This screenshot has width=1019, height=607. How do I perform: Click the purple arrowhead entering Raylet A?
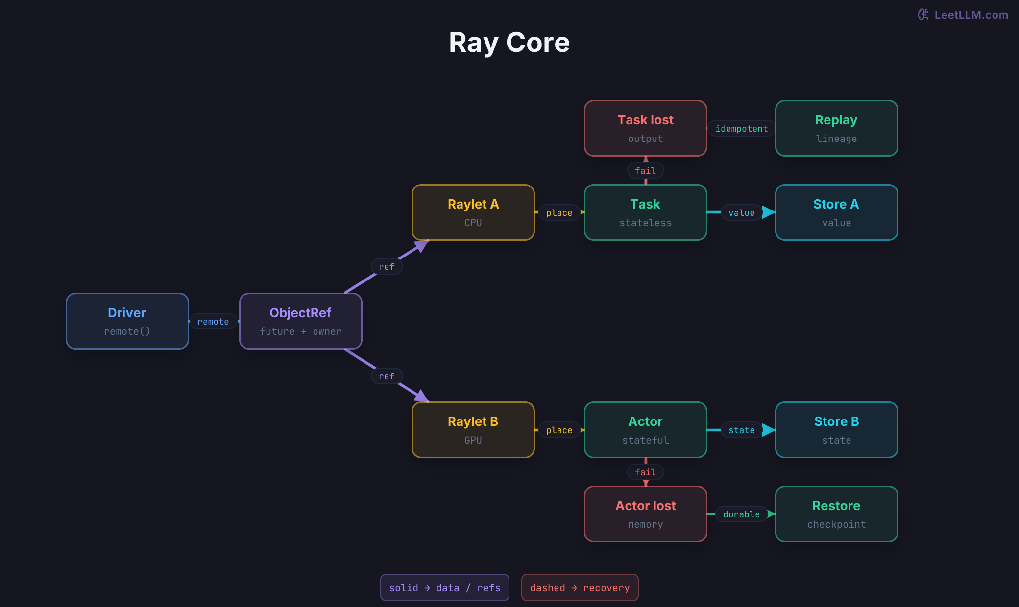(x=421, y=246)
